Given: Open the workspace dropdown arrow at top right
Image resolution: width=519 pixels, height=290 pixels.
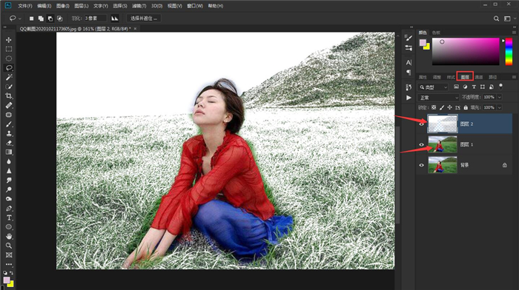Looking at the screenshot, I should pos(515,18).
